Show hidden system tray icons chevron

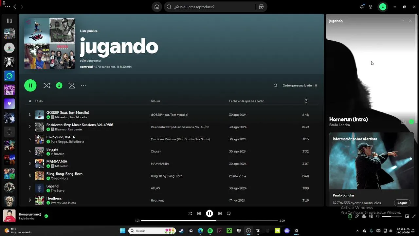coord(357,231)
